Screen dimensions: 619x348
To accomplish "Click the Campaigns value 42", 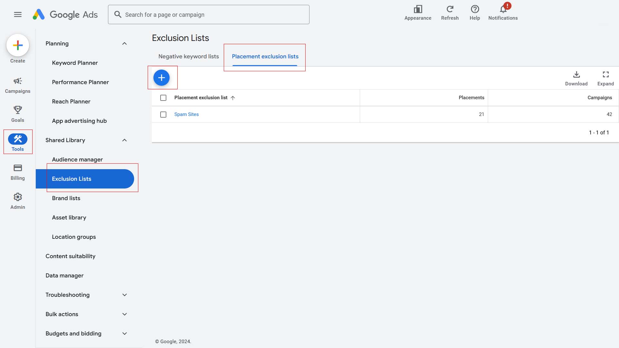I will pyautogui.click(x=609, y=114).
